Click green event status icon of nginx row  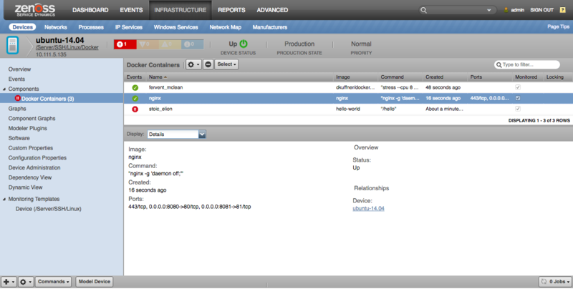tap(135, 99)
